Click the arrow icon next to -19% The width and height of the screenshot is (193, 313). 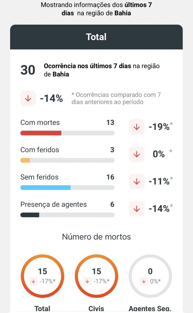tap(137, 127)
